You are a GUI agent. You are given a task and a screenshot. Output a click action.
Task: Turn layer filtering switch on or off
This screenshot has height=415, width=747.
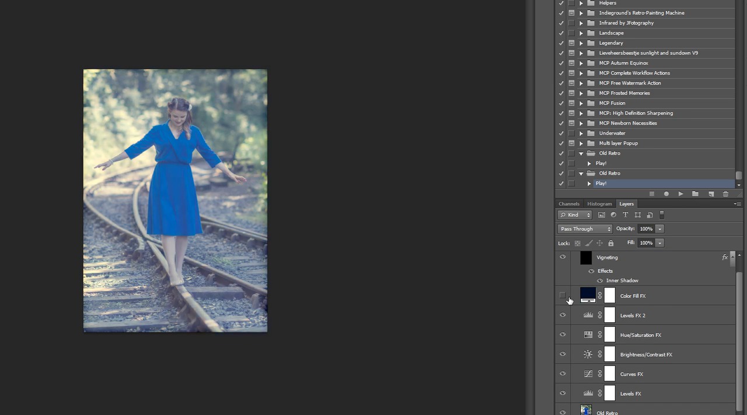662,215
